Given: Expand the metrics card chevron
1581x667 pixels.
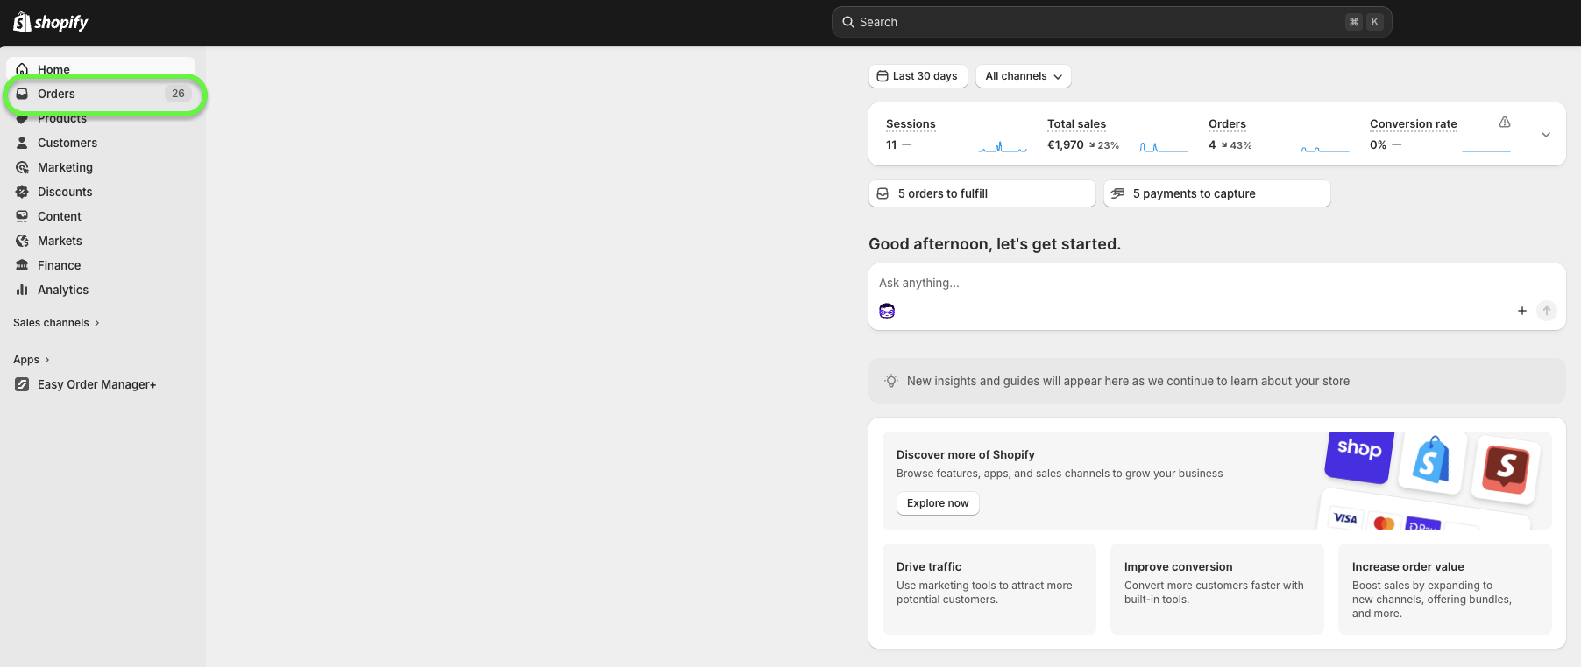Looking at the screenshot, I should pos(1546,135).
